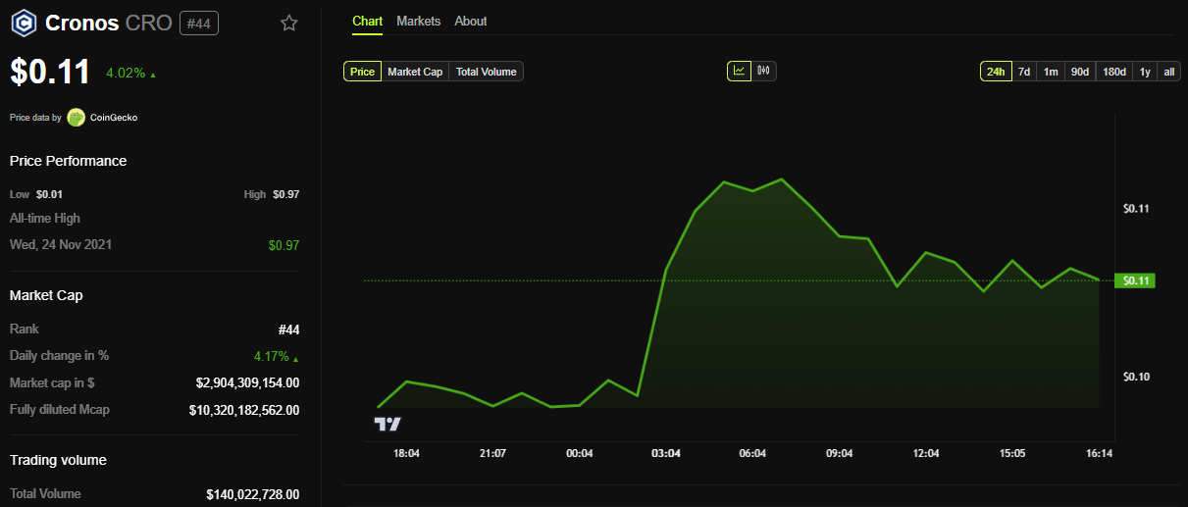Click the Price Performance heading

(68, 161)
